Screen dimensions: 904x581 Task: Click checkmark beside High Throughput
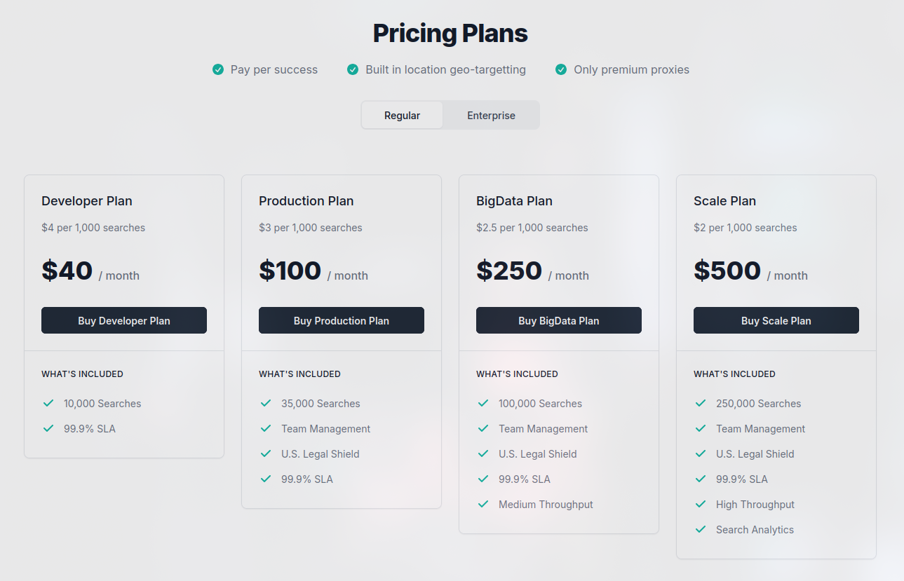point(701,504)
